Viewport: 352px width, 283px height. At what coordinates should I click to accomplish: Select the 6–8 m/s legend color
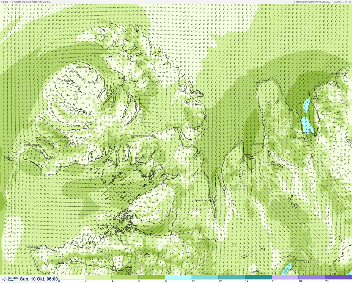(x=152, y=277)
